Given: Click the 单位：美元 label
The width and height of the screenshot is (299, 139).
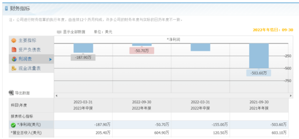Looking at the screenshot, I should (103, 32).
